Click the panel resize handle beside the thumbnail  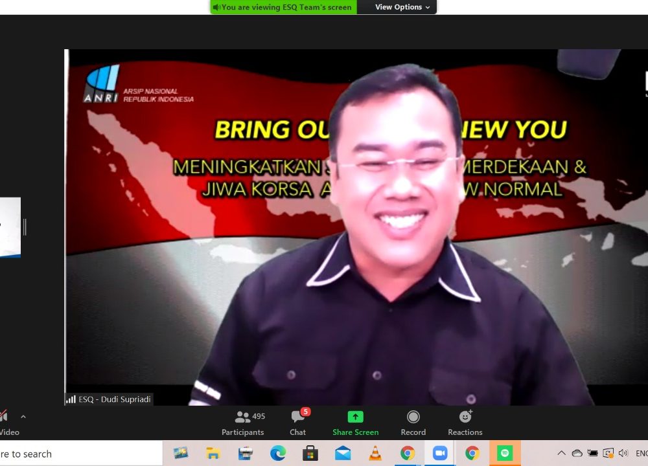pos(25,227)
